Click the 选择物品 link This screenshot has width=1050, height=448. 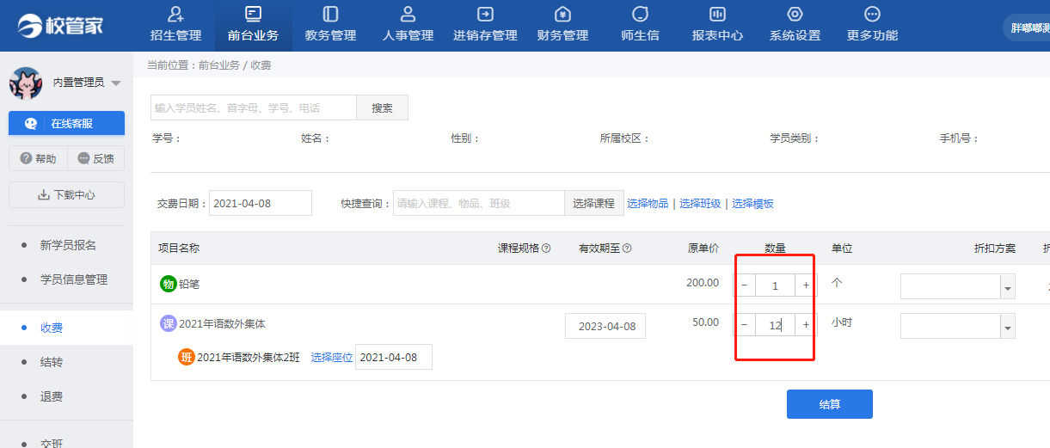click(648, 204)
